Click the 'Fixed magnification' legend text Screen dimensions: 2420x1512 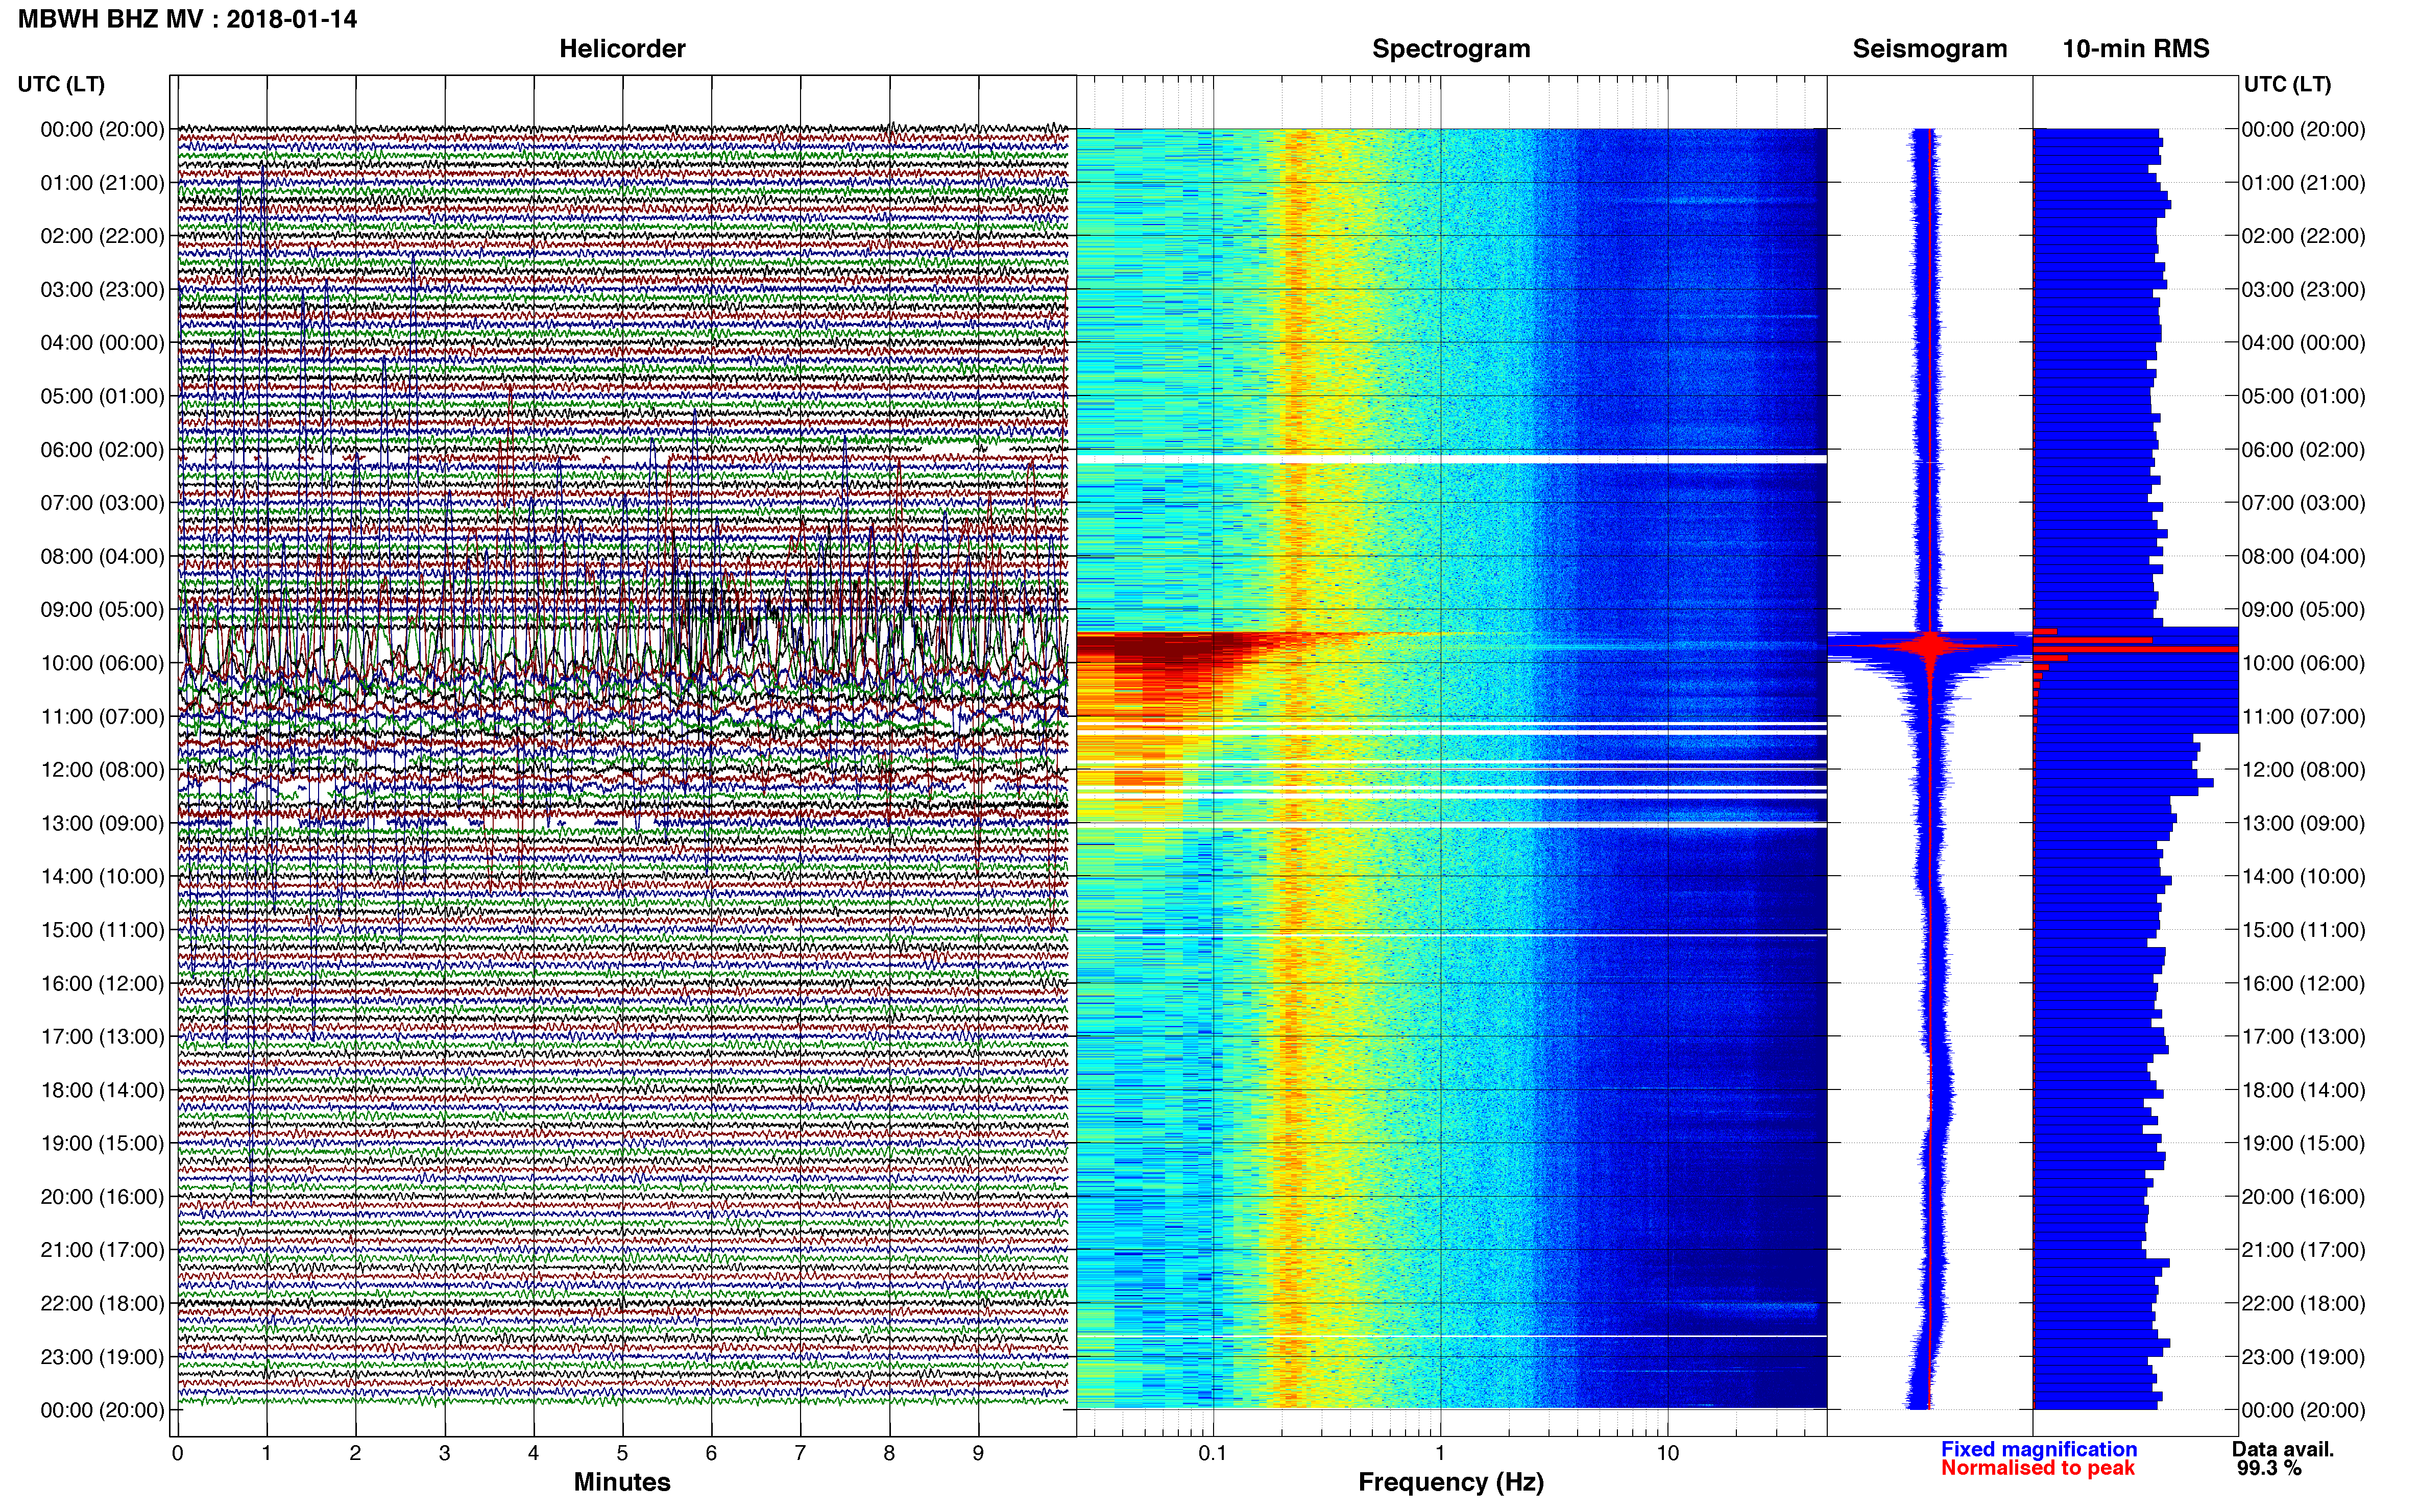point(2039,1449)
